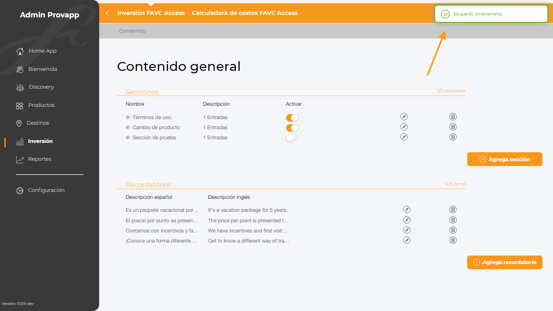Delete the different way of traveling reminder
Image resolution: width=553 pixels, height=311 pixels.
pyautogui.click(x=453, y=240)
